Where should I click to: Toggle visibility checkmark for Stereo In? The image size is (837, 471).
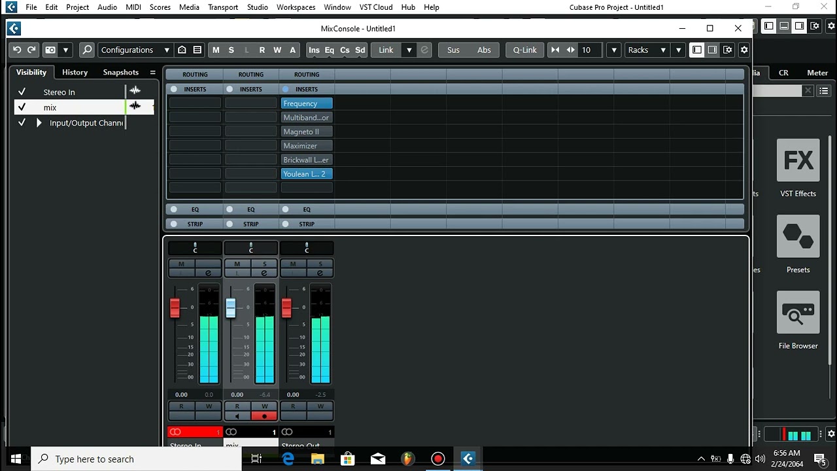coord(22,92)
